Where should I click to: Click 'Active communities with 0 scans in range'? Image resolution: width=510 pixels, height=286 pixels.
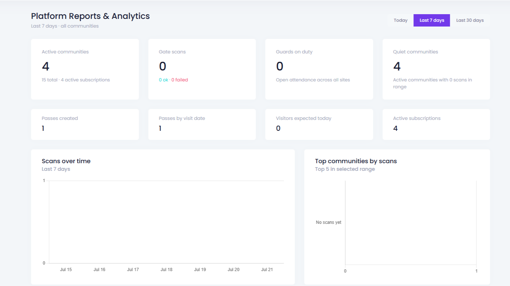pos(432,83)
